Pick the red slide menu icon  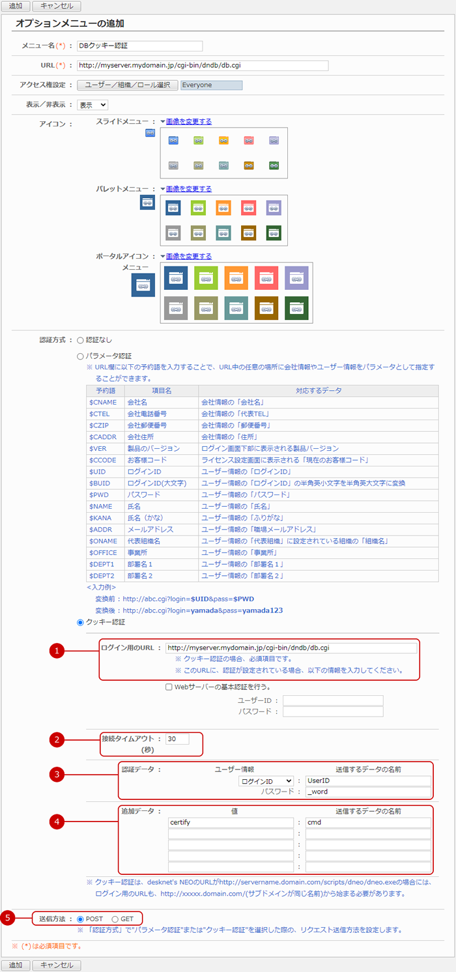pyautogui.click(x=249, y=140)
